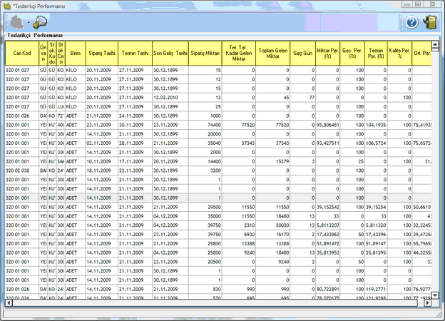Click the horizontal scrollbar right arrow
Screen dimensions: 445x321
pos(427,303)
